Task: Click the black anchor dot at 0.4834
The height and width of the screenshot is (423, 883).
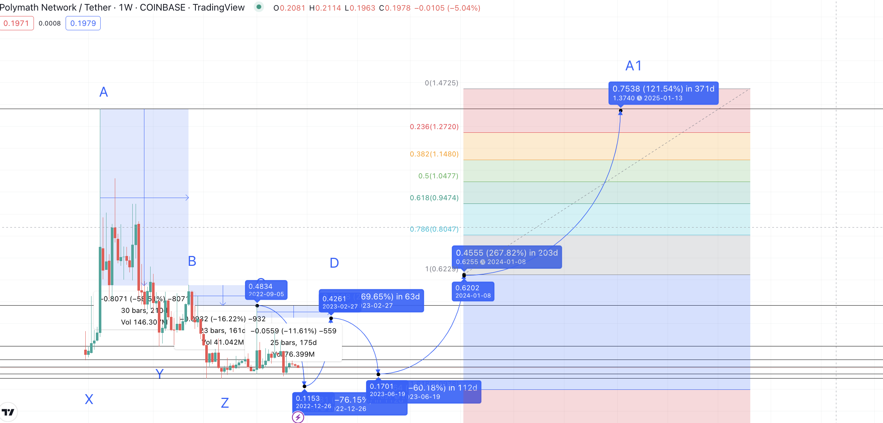Action: pos(257,306)
